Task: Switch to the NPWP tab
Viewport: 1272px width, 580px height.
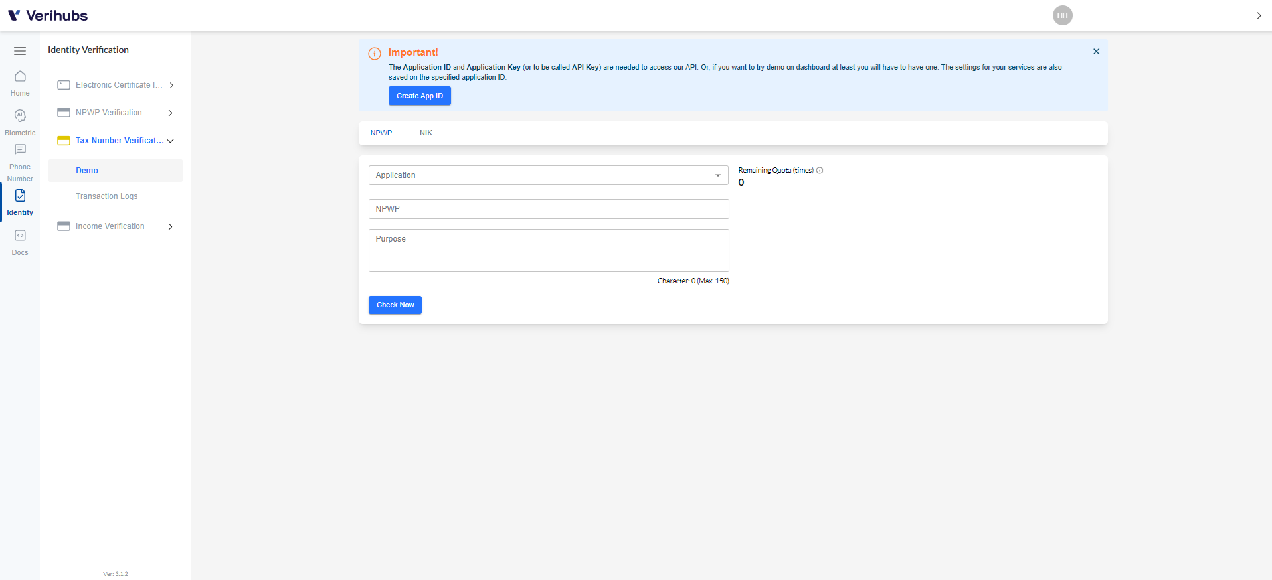Action: pos(381,133)
